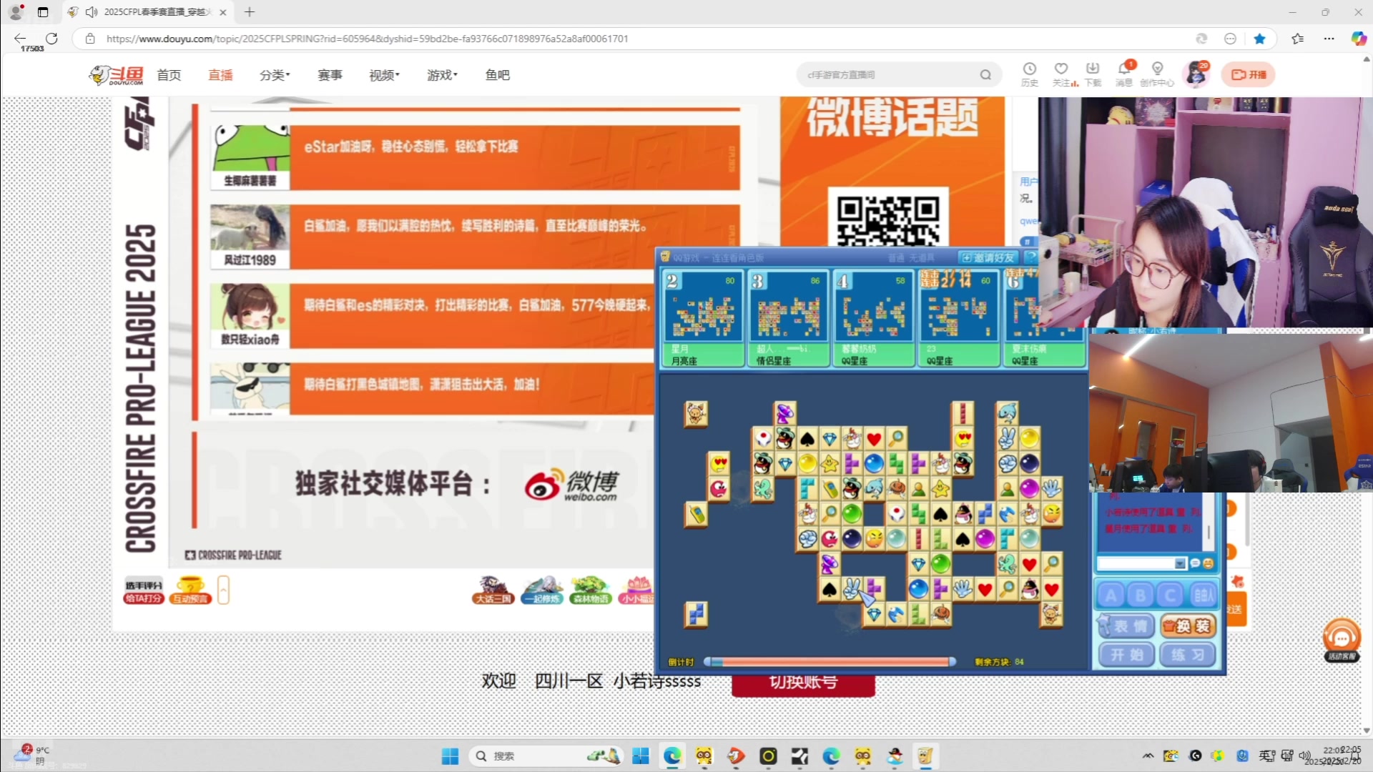Select the 2025CFPL春季赛直播 browser tab
1373x772 pixels.
[149, 12]
